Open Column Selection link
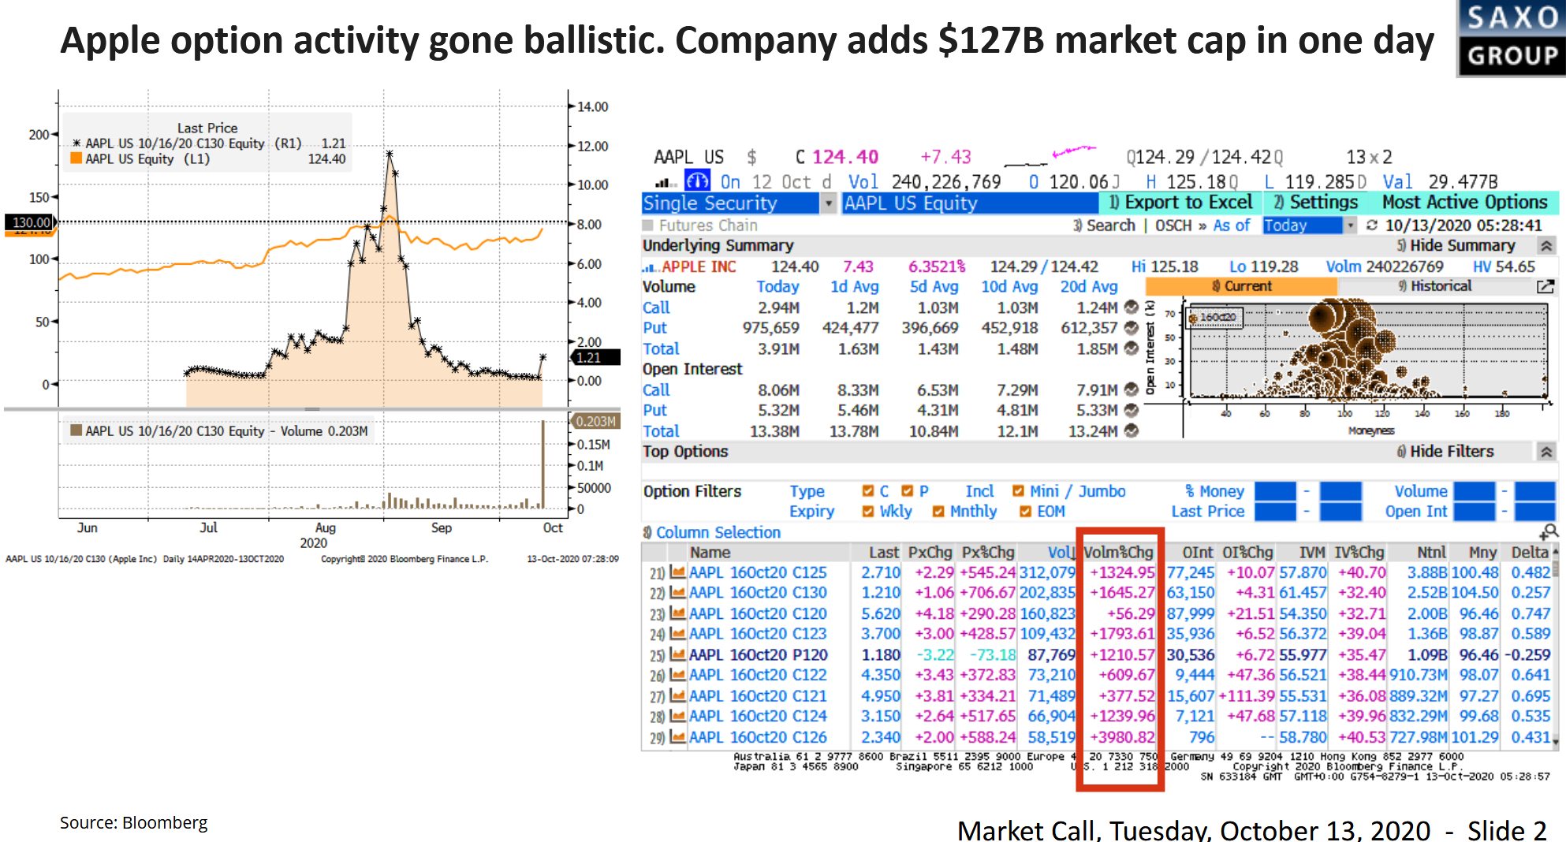Screen dimensions: 1566x842 pyautogui.click(x=718, y=532)
